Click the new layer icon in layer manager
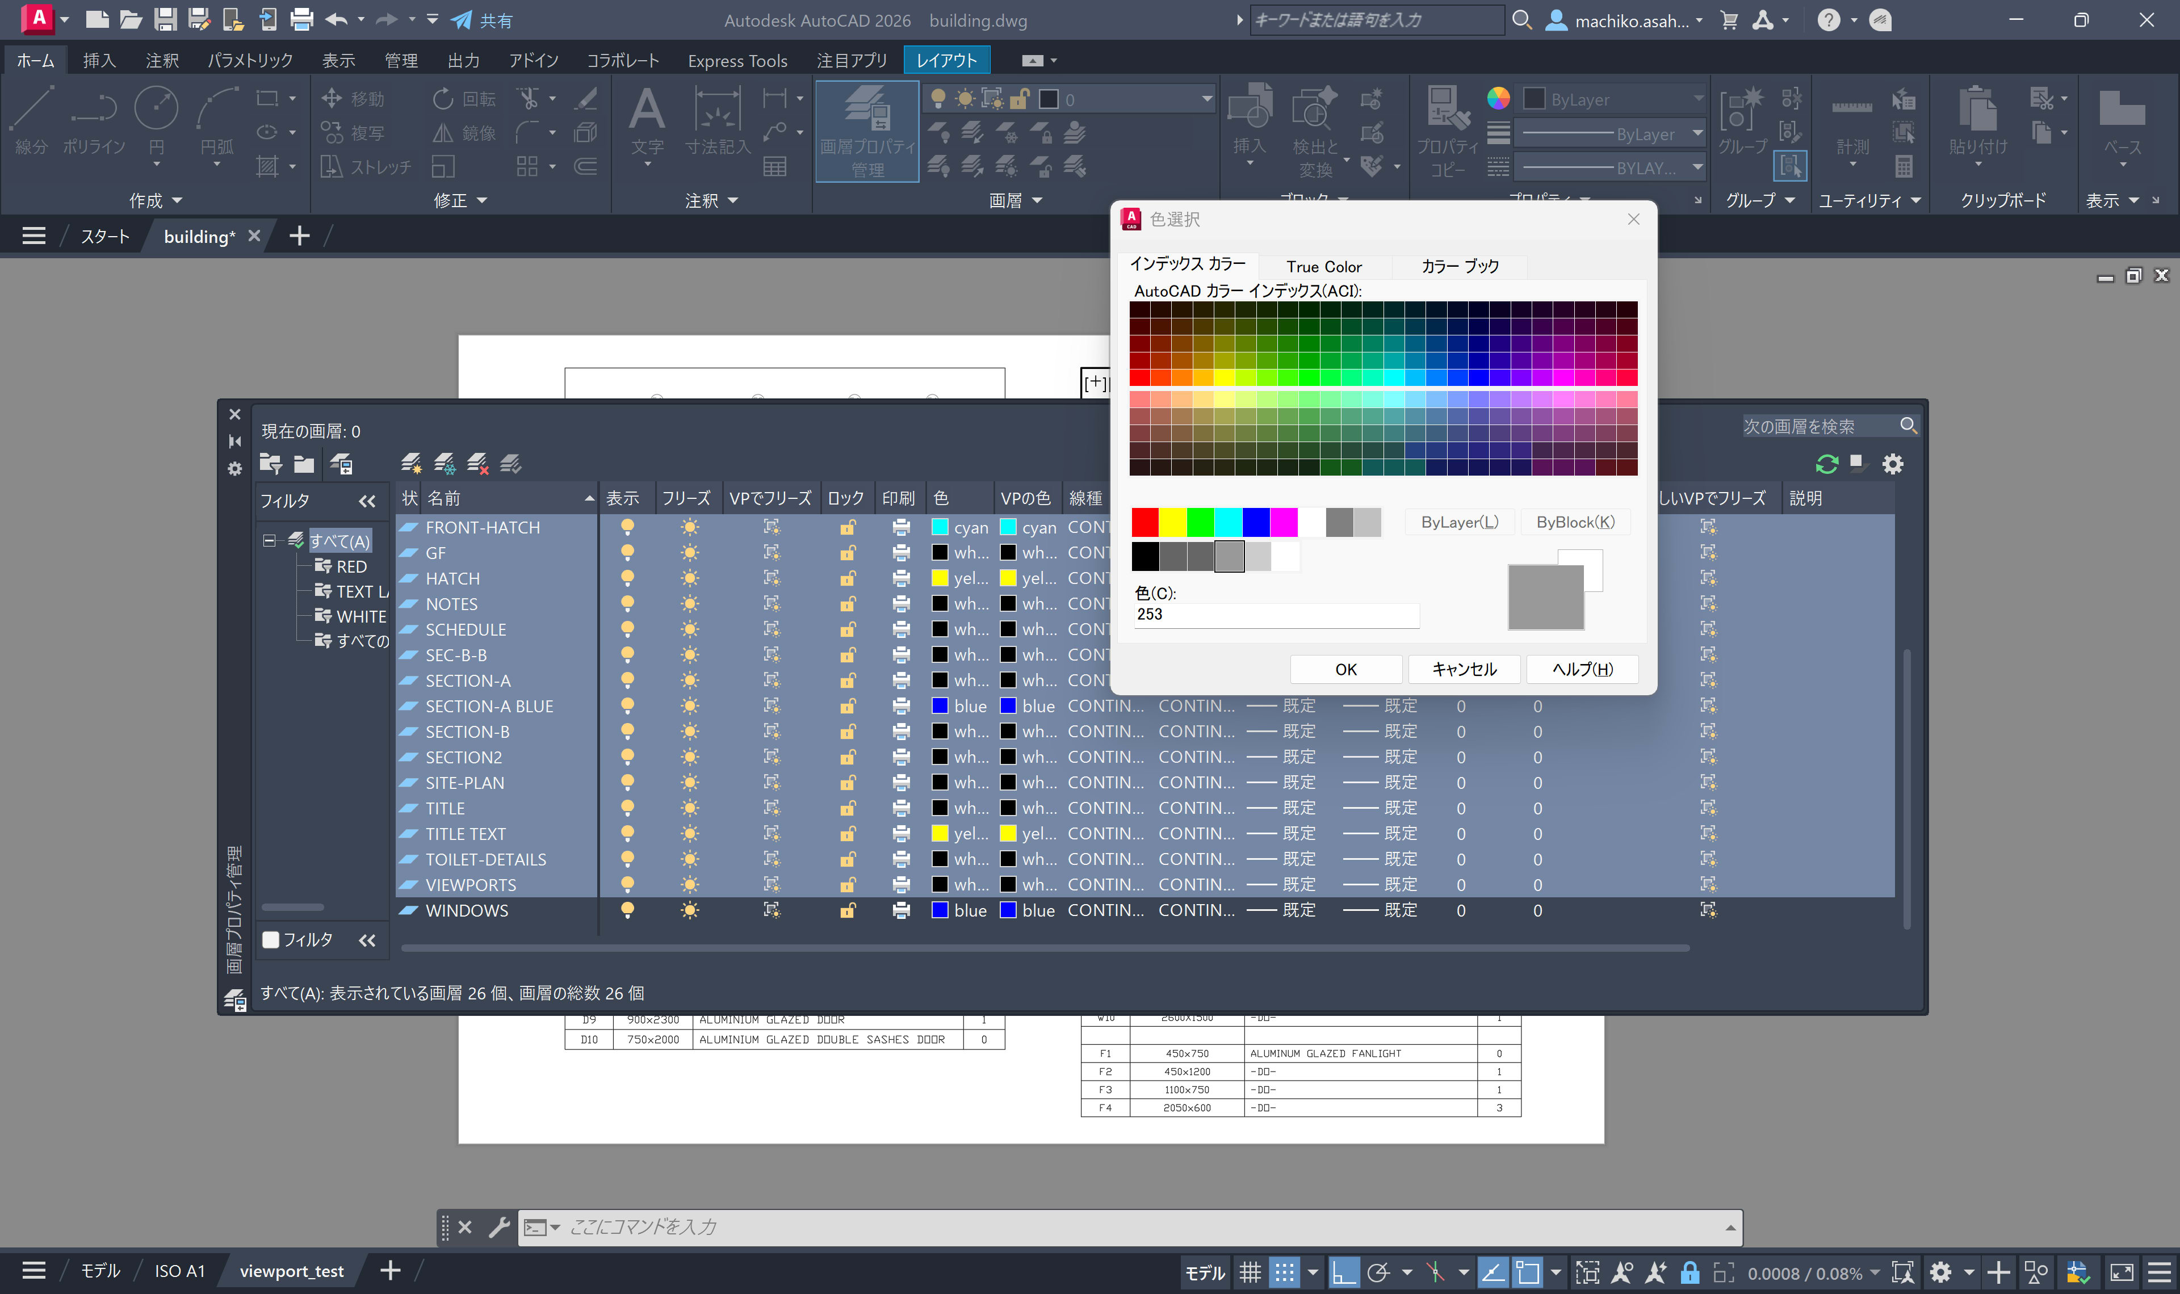 point(410,464)
